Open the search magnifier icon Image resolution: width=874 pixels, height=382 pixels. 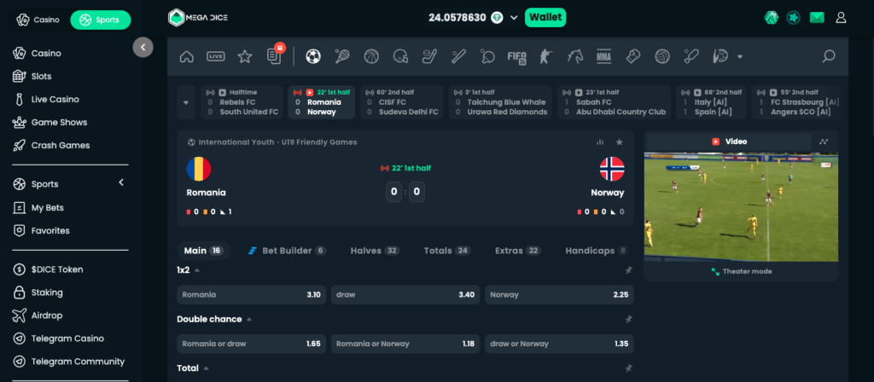tap(829, 56)
